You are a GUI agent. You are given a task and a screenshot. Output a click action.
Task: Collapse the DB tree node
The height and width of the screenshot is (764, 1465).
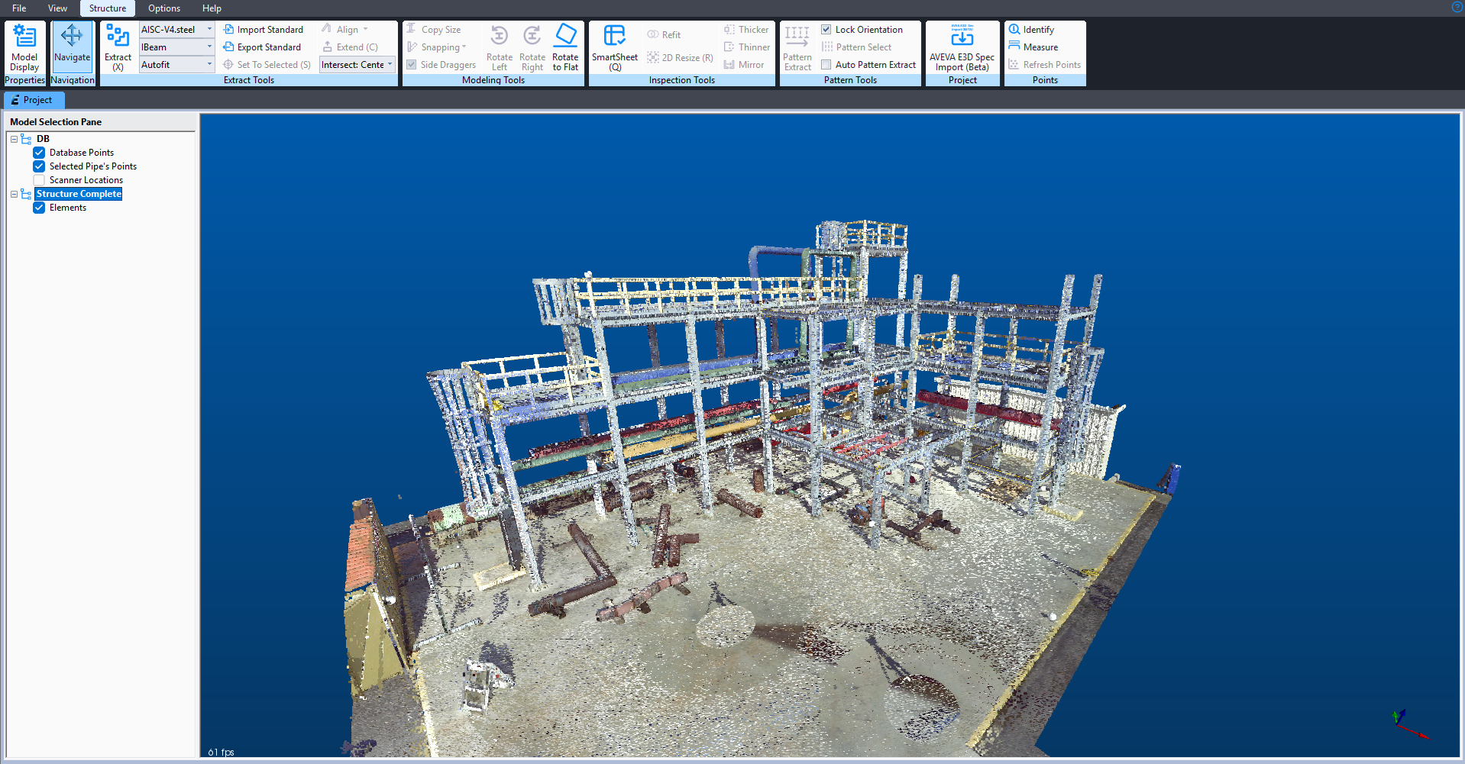(x=14, y=139)
